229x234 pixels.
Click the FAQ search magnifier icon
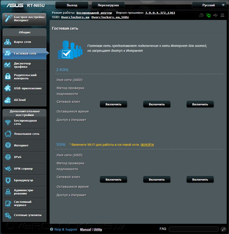click(223, 229)
